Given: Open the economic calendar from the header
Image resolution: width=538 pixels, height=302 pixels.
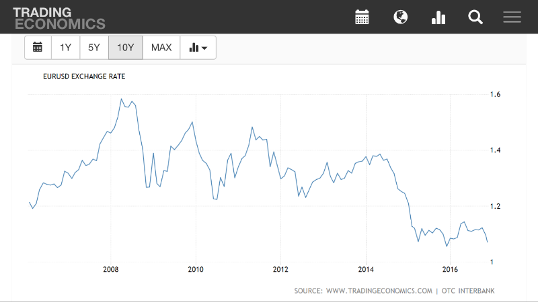Looking at the screenshot, I should tap(362, 17).
